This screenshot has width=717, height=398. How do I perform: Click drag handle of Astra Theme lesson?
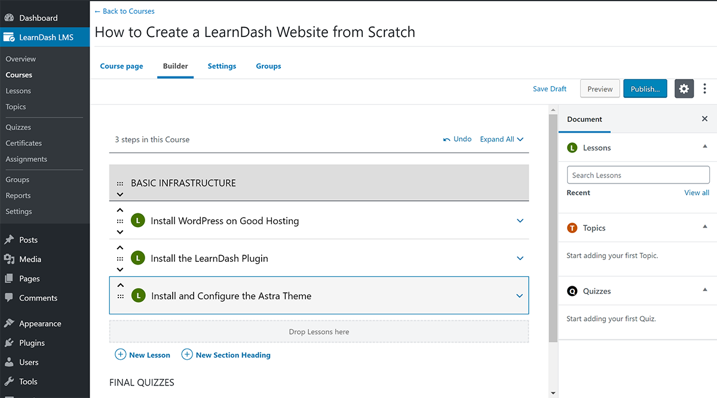[x=121, y=296]
